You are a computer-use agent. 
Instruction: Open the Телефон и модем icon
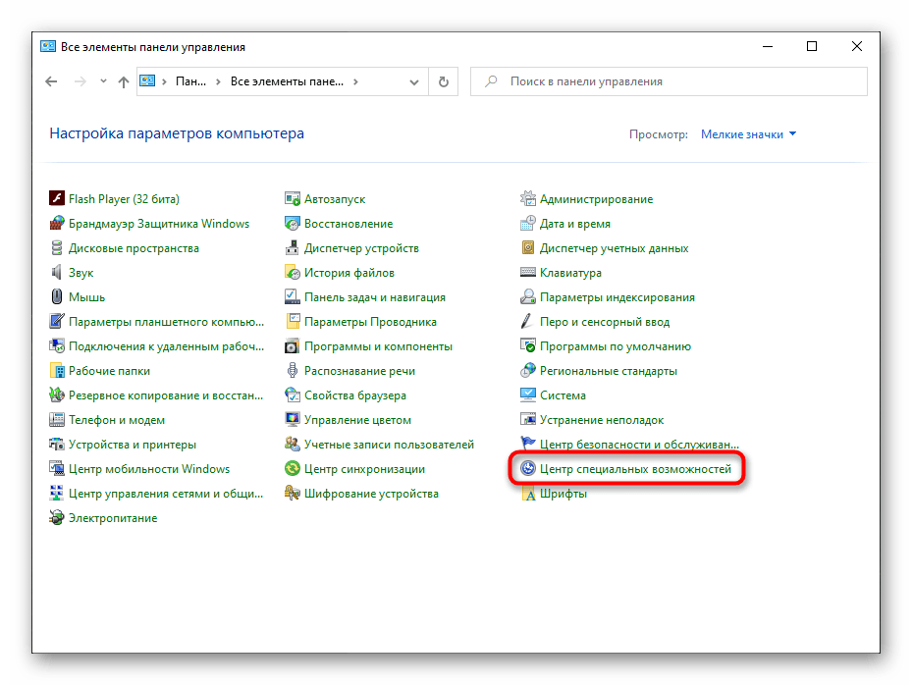56,419
